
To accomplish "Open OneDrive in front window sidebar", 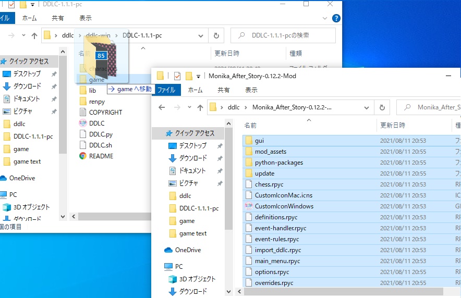I will (188, 250).
